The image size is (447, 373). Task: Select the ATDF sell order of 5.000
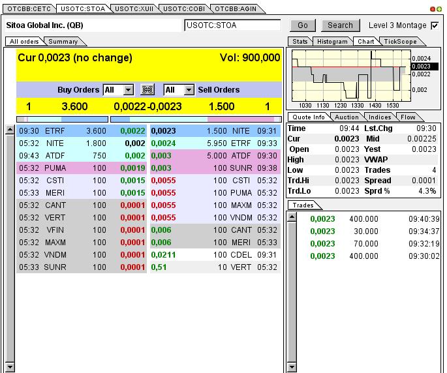215,156
